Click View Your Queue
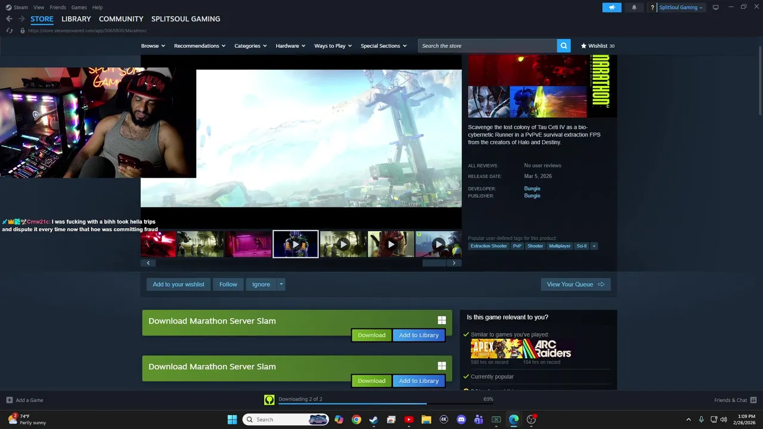The image size is (763, 429). pyautogui.click(x=576, y=284)
